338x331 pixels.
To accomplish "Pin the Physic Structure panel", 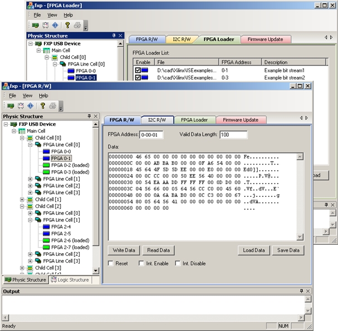I will pos(89,116).
